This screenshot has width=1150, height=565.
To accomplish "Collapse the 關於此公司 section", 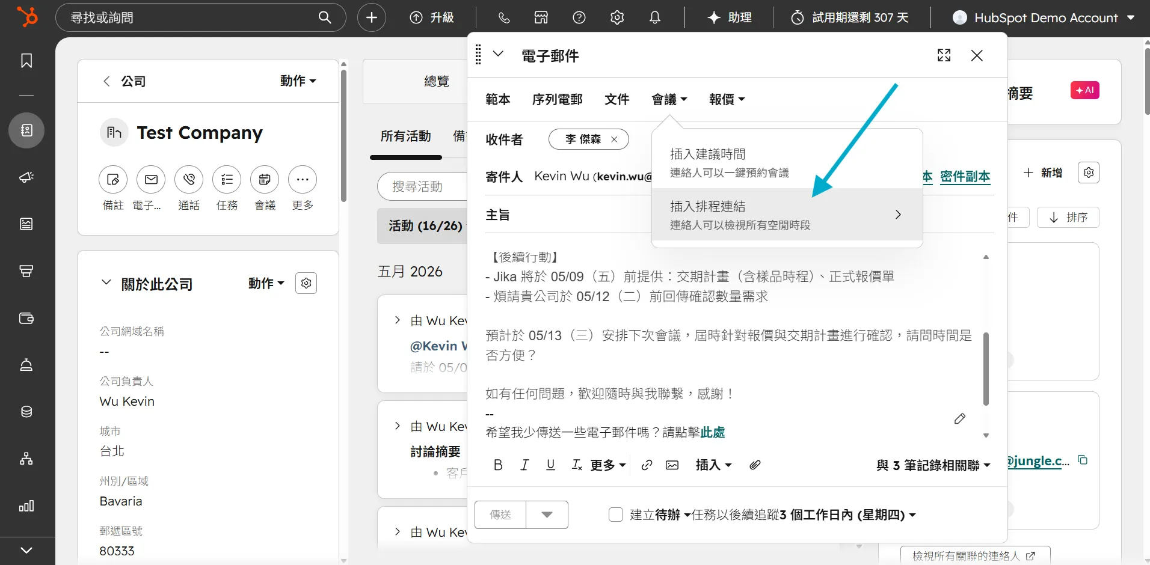I will click(106, 282).
